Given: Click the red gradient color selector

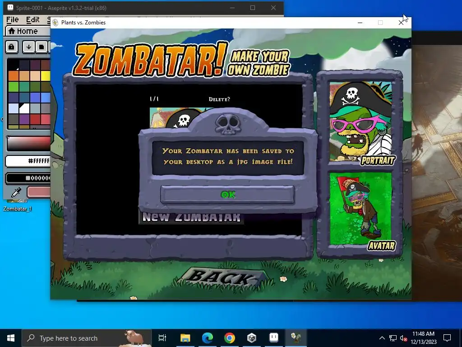Looking at the screenshot, I should pyautogui.click(x=29, y=144).
